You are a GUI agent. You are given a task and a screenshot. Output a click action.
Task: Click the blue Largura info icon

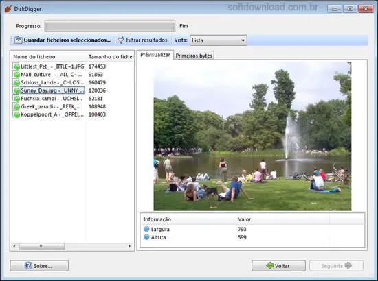pos(146,229)
